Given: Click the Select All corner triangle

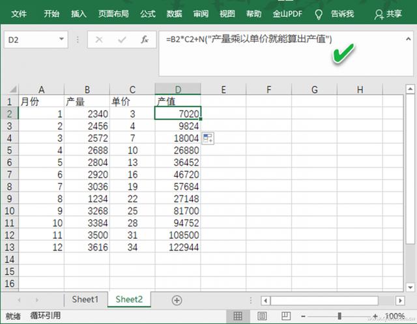Looking at the screenshot, I should click(12, 88).
